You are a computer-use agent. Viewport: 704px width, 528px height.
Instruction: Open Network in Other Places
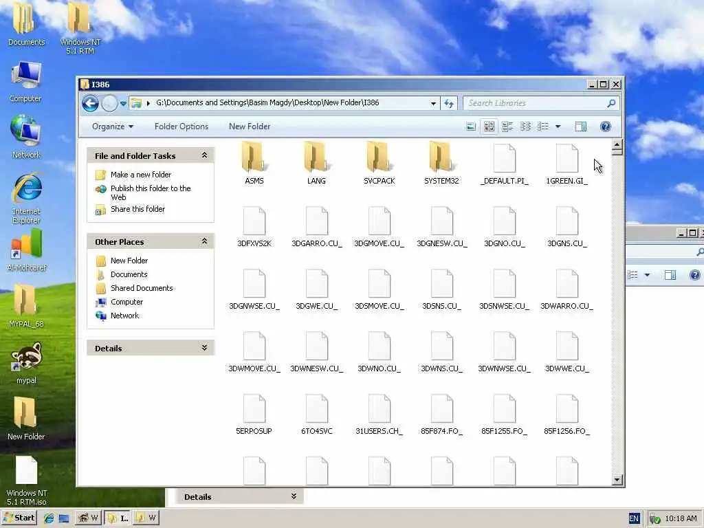point(125,316)
